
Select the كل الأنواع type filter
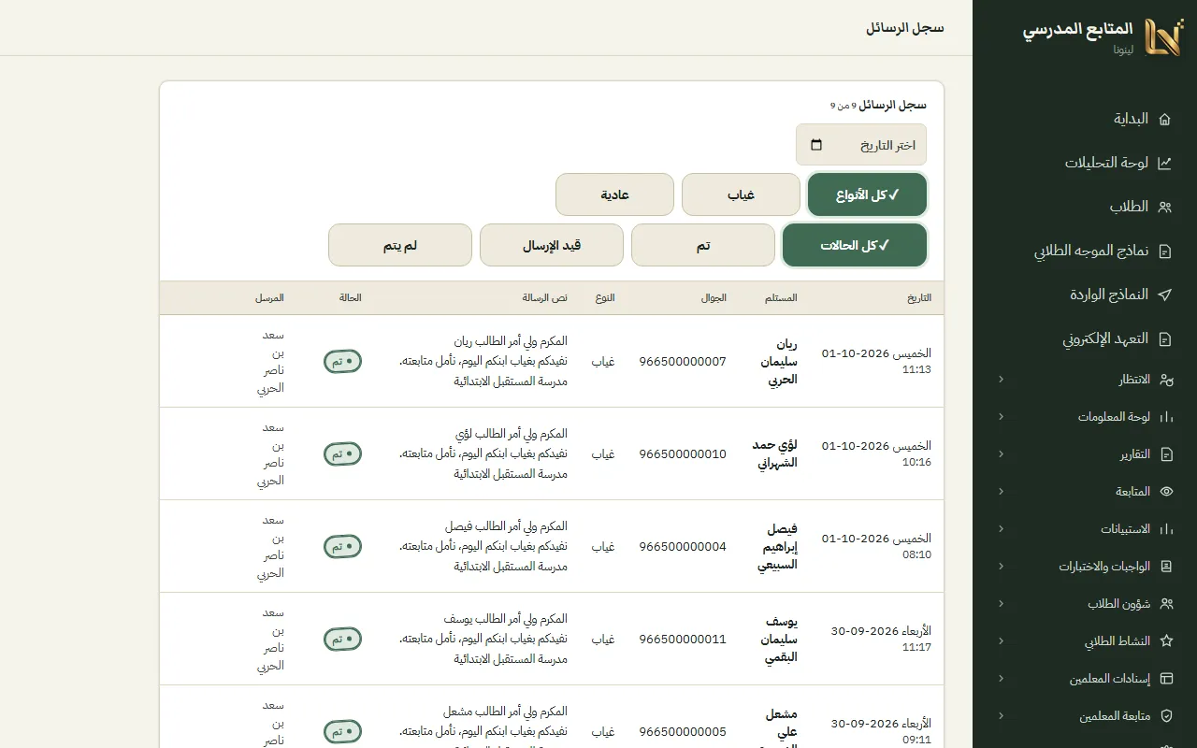pyautogui.click(x=867, y=194)
